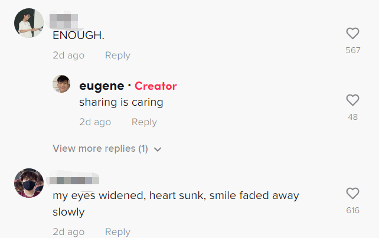Open avatar of masked commenter
Image resolution: width=379 pixels, height=238 pixels.
(x=29, y=183)
